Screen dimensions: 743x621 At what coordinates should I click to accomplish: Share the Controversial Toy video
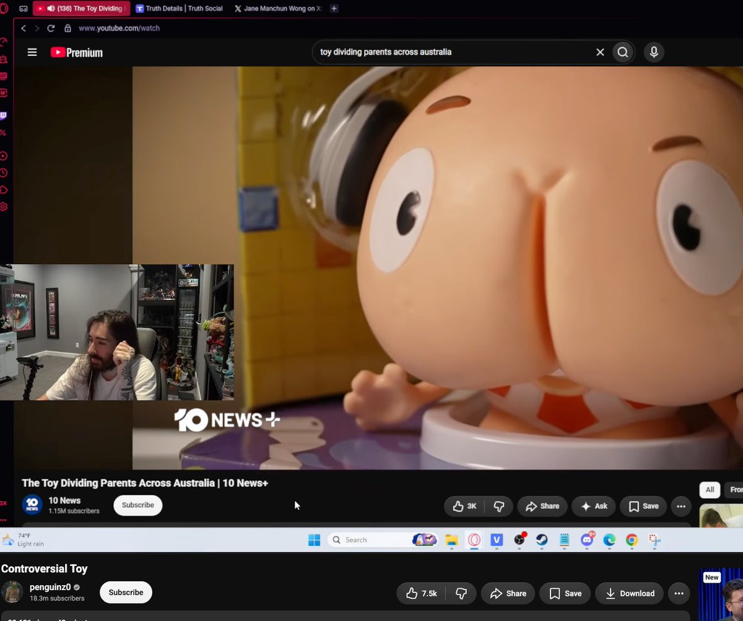508,593
